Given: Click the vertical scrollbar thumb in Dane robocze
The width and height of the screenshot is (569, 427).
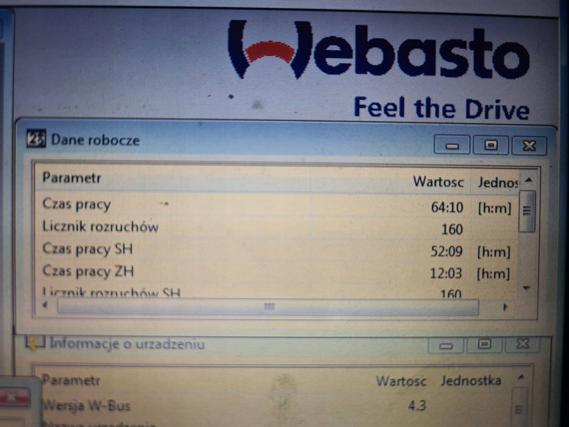Looking at the screenshot, I should (527, 211).
